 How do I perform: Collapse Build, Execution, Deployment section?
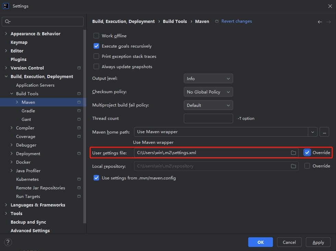tap(6, 76)
